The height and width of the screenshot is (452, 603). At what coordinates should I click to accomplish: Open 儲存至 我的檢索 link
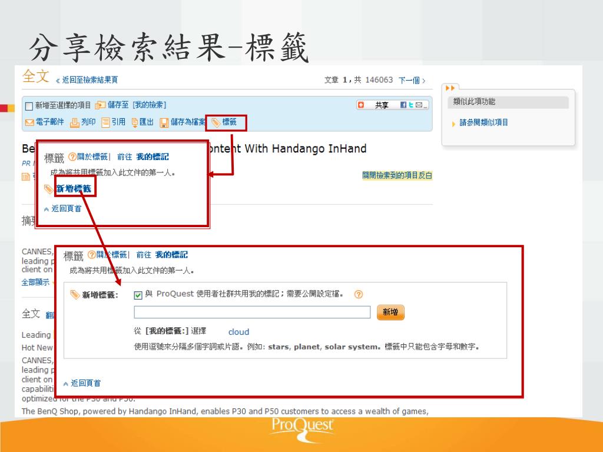[137, 105]
